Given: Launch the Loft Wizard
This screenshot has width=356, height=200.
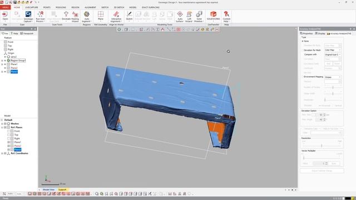Looking at the screenshot, I should pos(189,16).
